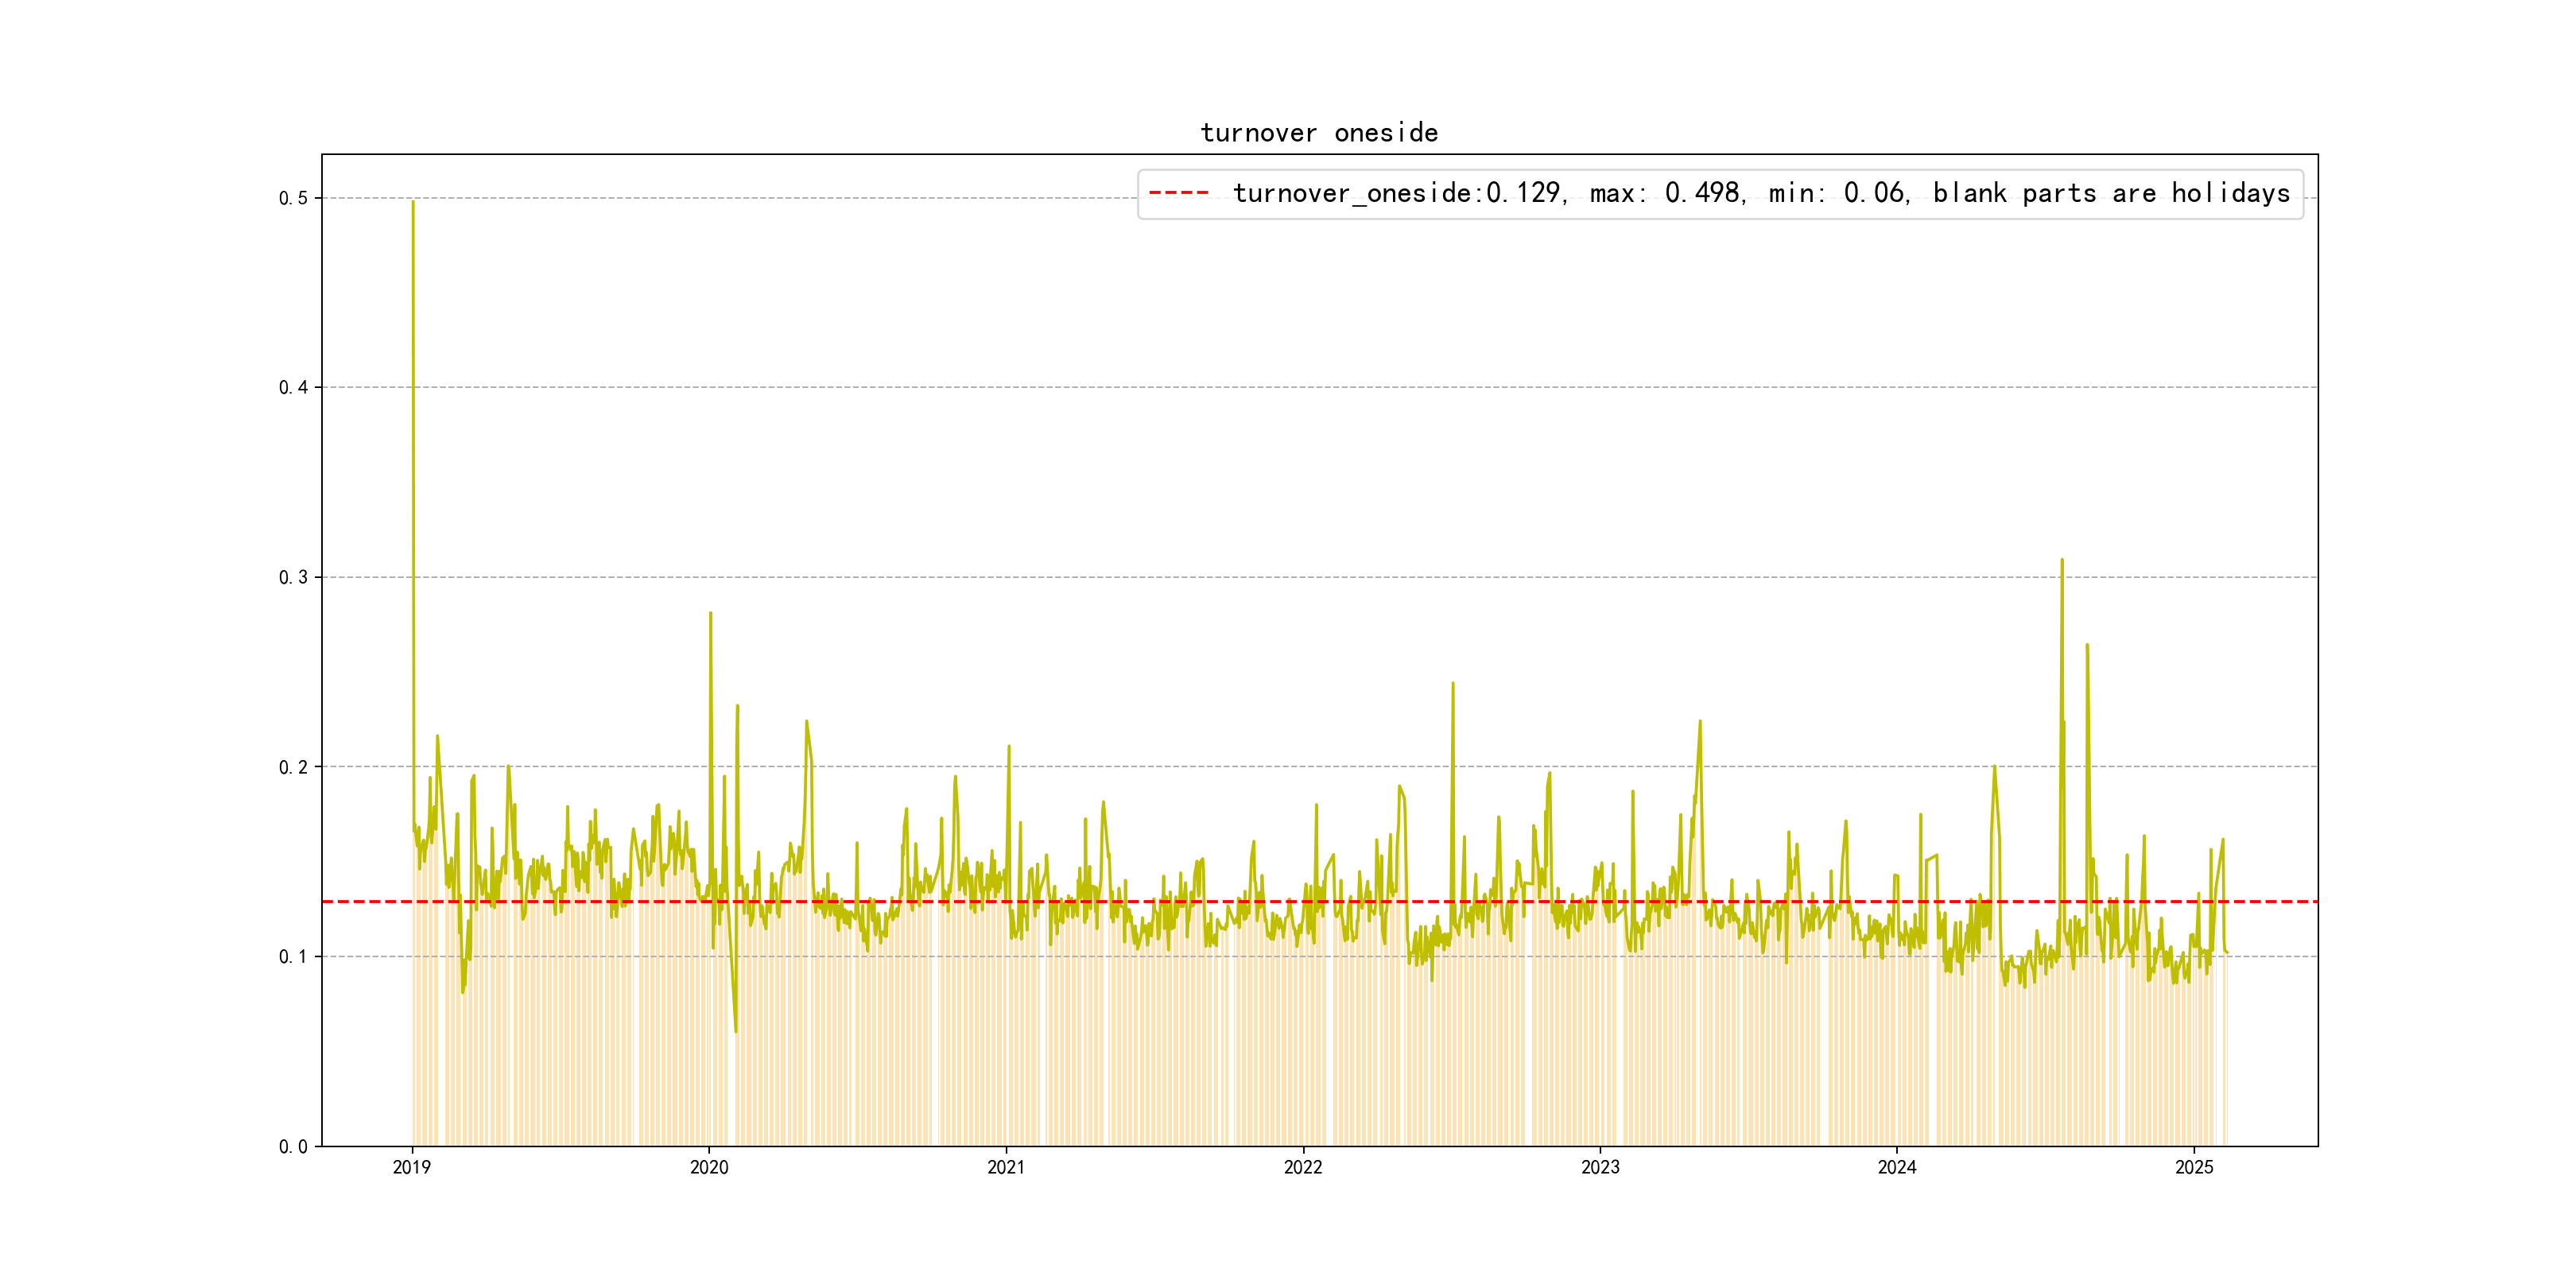Viewport: 2576px width, 1288px height.
Task: Click the 2023 x-axis label
Action: click(1600, 1167)
